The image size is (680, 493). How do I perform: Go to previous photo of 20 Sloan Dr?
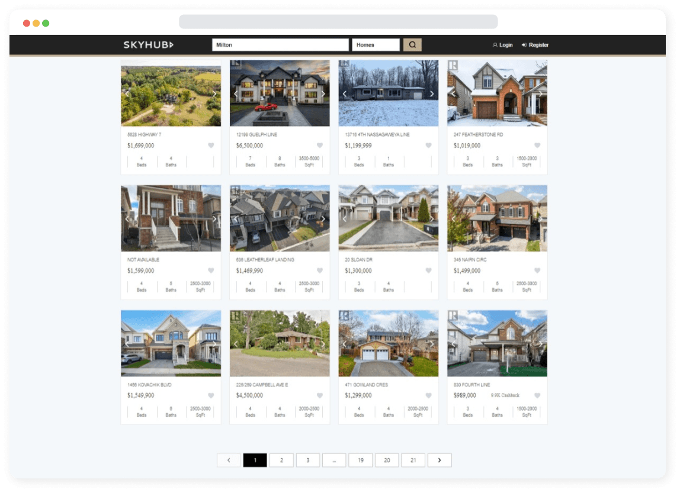point(345,219)
